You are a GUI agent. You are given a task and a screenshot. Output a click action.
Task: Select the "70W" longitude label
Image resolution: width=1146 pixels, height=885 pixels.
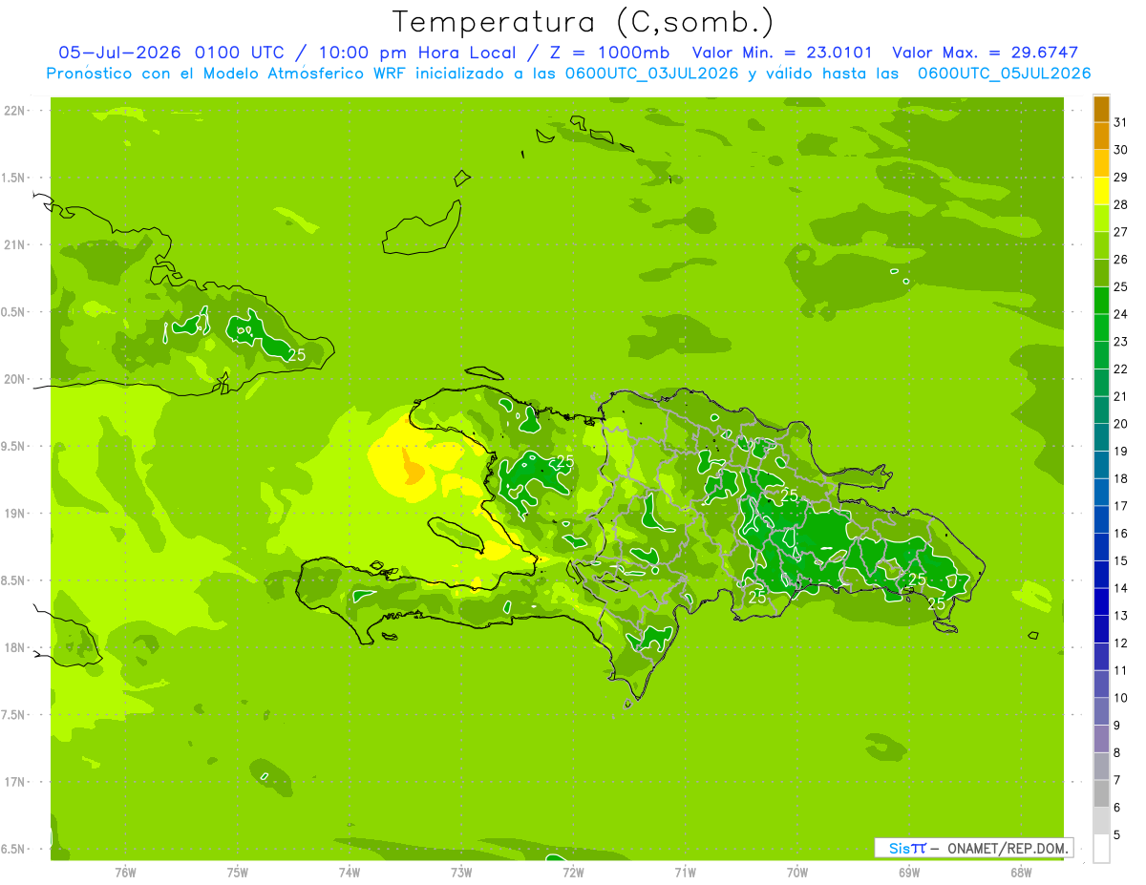[796, 872]
